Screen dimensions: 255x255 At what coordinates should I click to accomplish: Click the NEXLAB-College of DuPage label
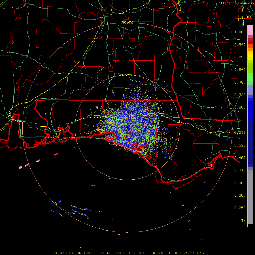coord(226,3)
